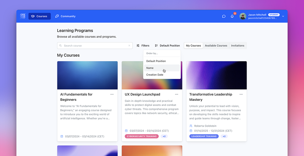304x156 pixels.
Task: Click the STUDENT role badge
Action: (x=274, y=15)
